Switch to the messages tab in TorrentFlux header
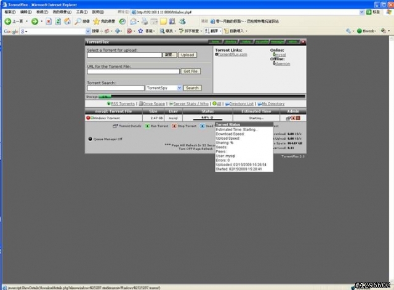394x290 pixels. 278,42
